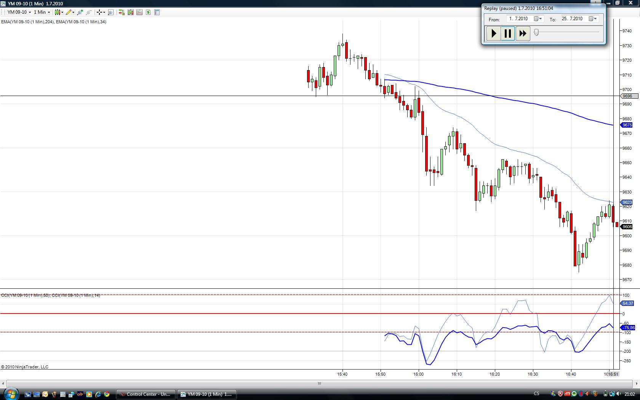Open the strategies dollar icon
The width and height of the screenshot is (640, 400).
click(148, 12)
